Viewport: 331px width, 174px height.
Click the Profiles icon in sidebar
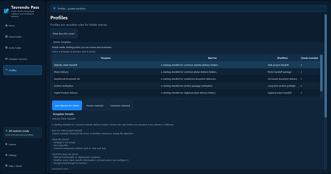click(x=6, y=70)
